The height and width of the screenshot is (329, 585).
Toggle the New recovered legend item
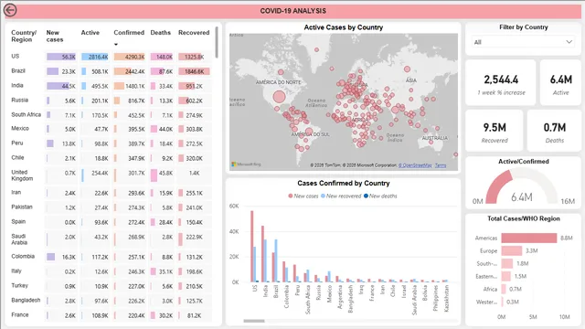[x=341, y=196]
